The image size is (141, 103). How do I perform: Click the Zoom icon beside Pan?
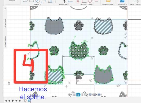[82, 95]
